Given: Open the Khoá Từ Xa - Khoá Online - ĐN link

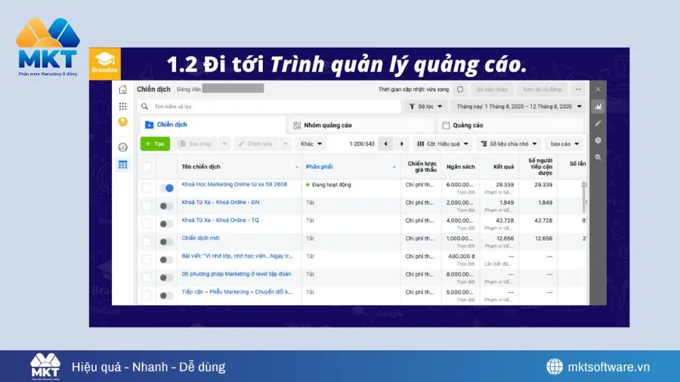Looking at the screenshot, I should click(221, 202).
